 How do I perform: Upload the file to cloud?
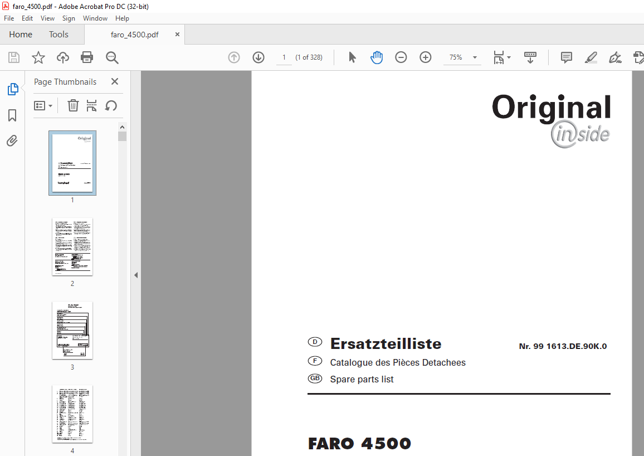coord(63,57)
